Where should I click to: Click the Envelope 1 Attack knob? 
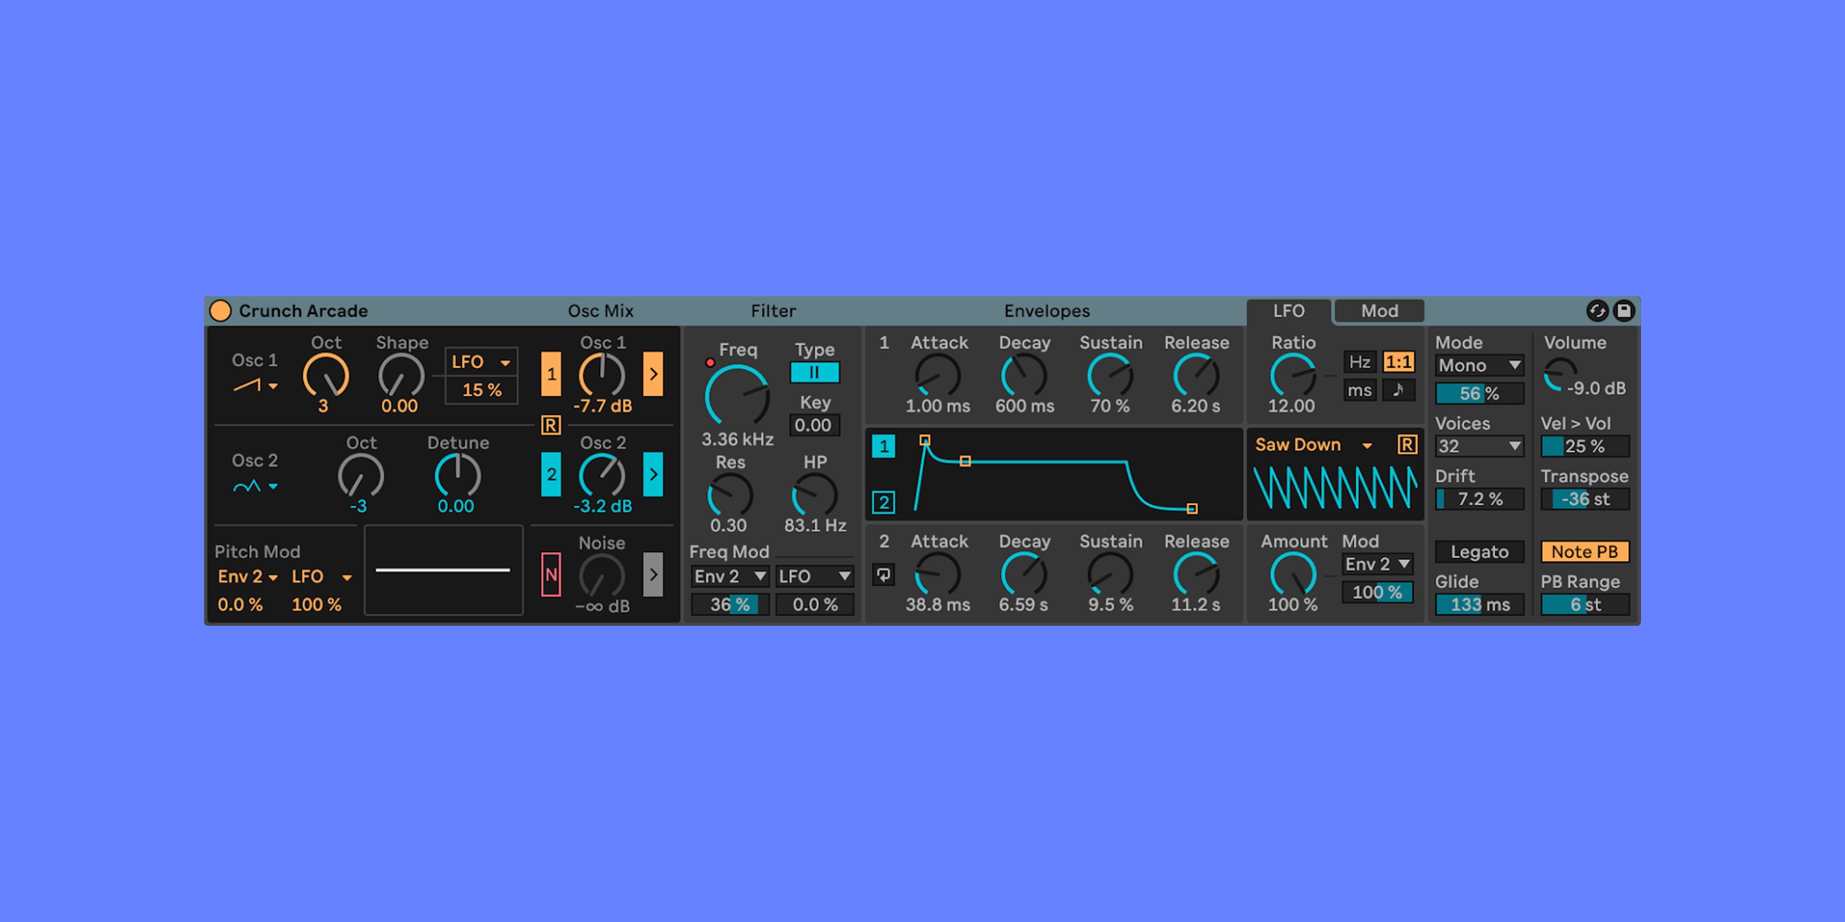(x=937, y=376)
